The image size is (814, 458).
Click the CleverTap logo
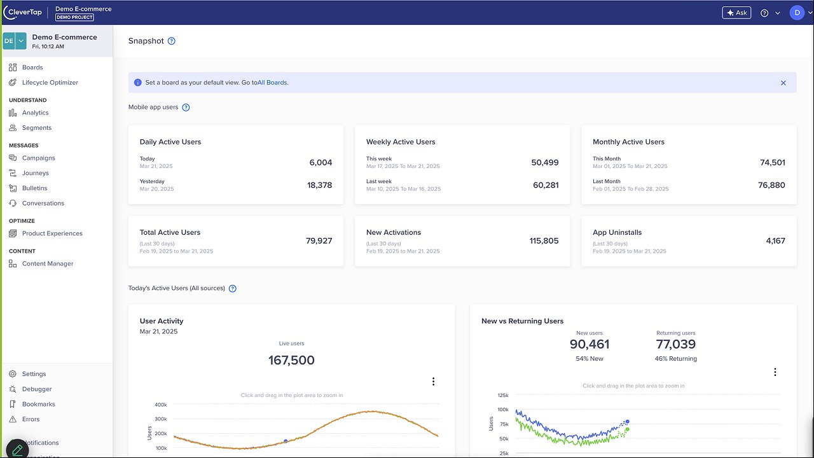click(x=23, y=12)
